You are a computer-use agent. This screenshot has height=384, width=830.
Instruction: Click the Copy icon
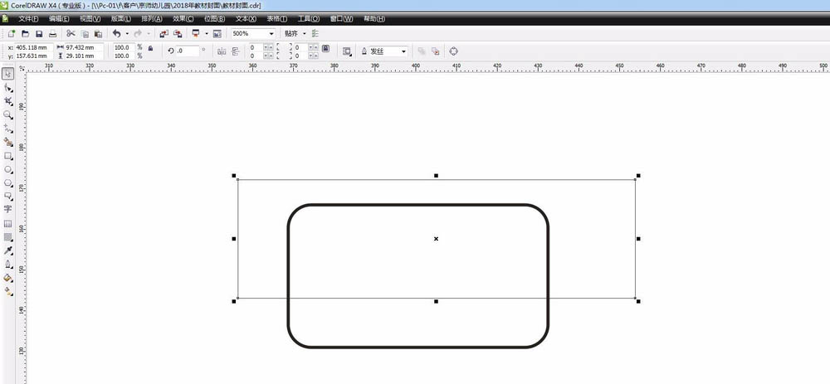[85, 33]
